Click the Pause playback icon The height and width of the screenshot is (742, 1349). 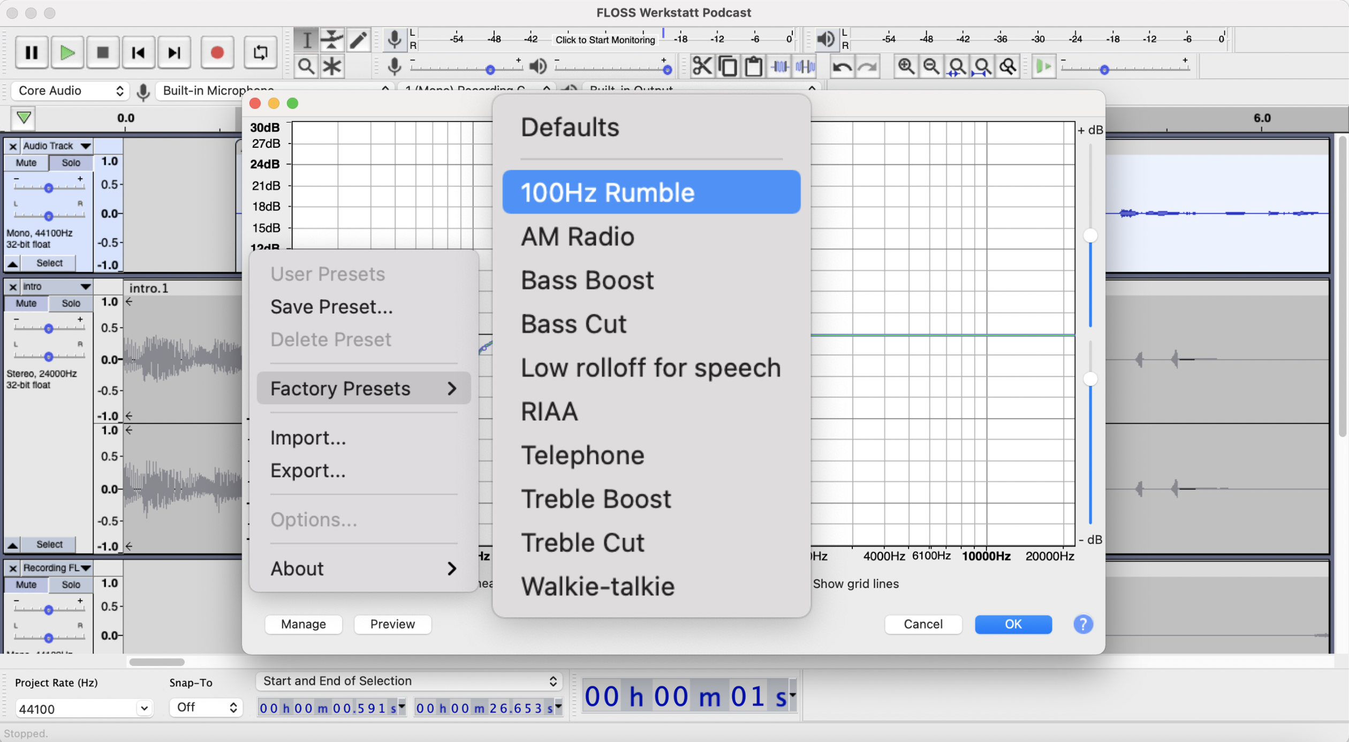[x=31, y=51]
